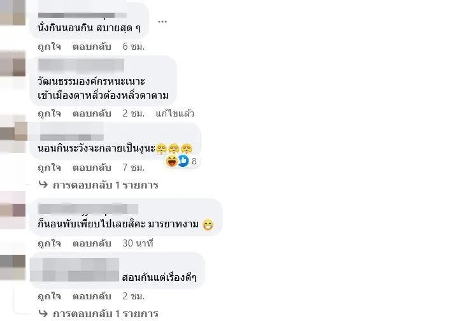
Task: Open the three-dots menu on the first comment
Action: (162, 22)
